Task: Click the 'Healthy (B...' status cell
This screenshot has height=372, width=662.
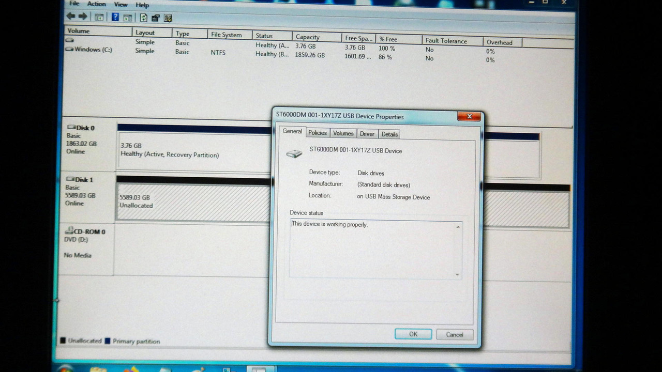Action: click(x=272, y=54)
